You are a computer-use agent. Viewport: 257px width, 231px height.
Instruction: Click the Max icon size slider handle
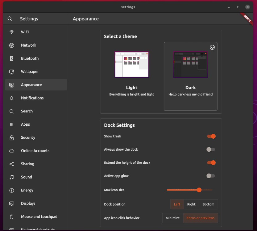pos(199,190)
